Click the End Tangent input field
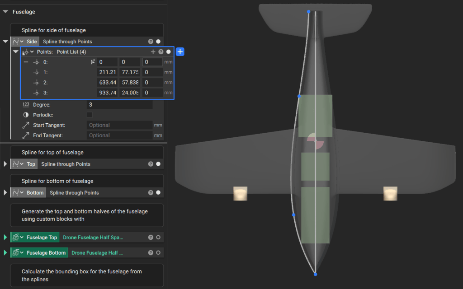This screenshot has width=463, height=289. [119, 135]
